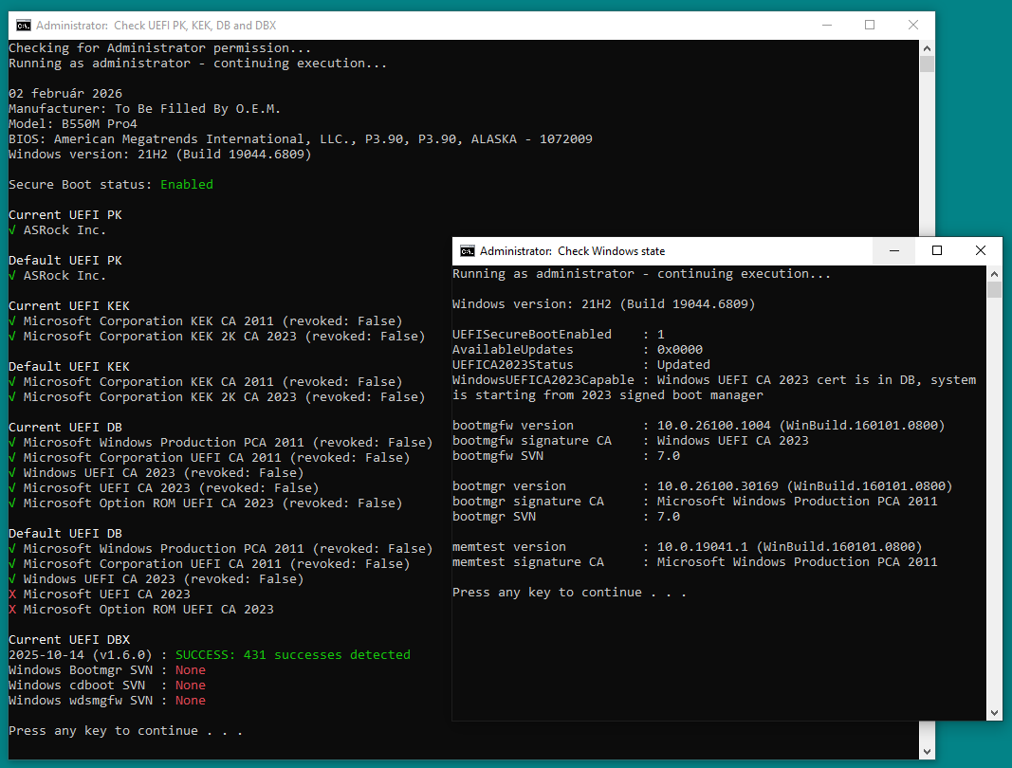Click the title text 'Check UEFI PK, KEK, DB and DBX'

click(x=195, y=26)
